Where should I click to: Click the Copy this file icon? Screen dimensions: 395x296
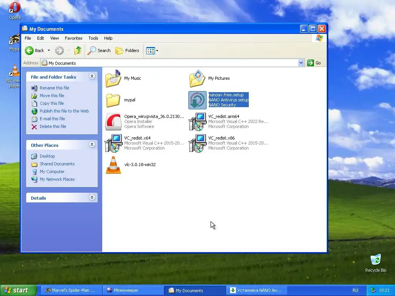[x=34, y=103]
